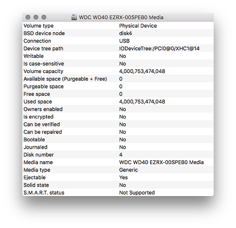Click the zoom window button
Screen dimensions: 236x228
44,17
